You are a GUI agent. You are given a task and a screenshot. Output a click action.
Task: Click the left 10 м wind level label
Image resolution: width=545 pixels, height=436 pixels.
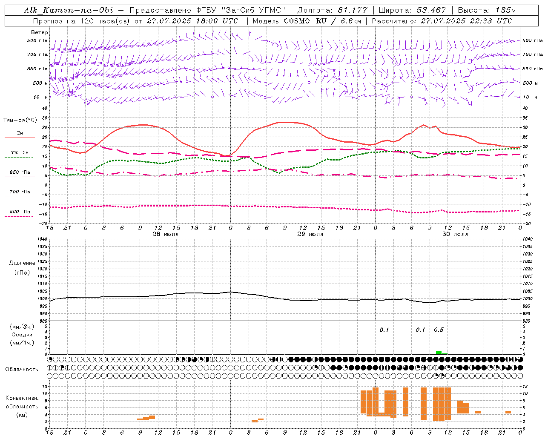pyautogui.click(x=40, y=97)
